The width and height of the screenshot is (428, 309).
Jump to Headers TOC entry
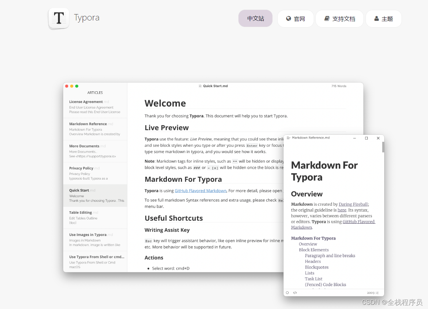[x=313, y=261]
